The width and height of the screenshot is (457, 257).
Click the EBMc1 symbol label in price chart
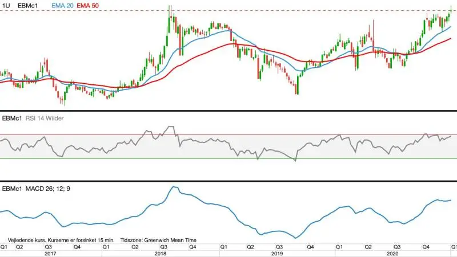click(27, 6)
